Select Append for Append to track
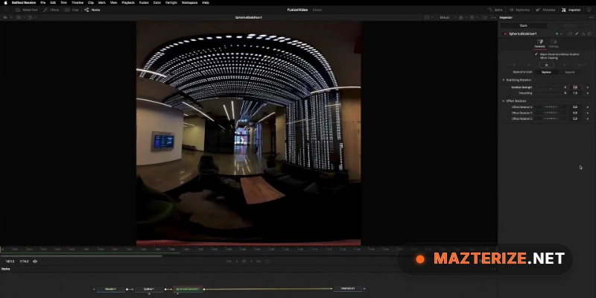Screen dimensions: 596x298 click(570, 72)
